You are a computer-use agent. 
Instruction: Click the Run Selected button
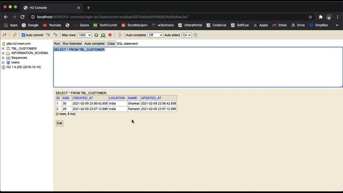(72, 43)
